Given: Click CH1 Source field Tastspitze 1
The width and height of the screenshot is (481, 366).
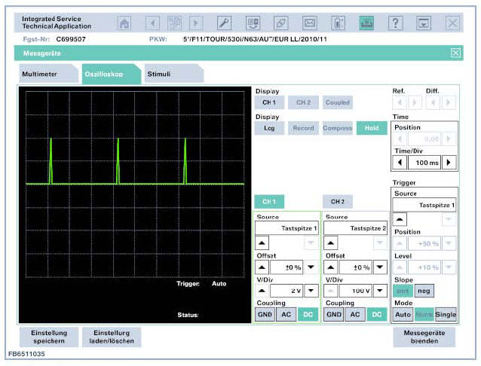Looking at the screenshot, I should tap(286, 228).
